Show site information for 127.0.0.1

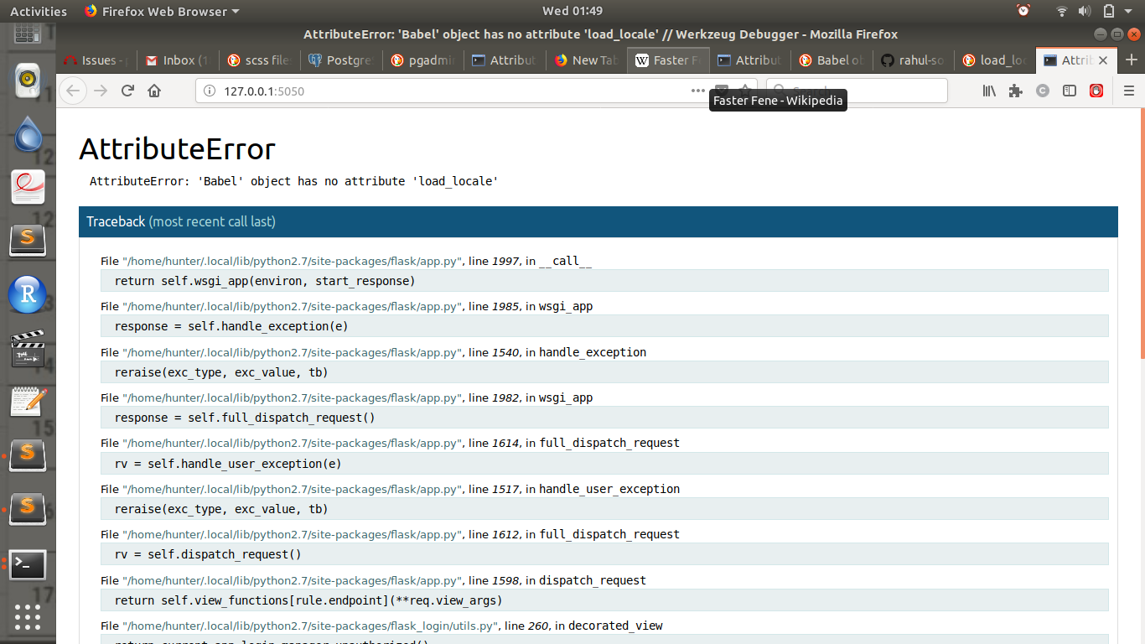209,91
